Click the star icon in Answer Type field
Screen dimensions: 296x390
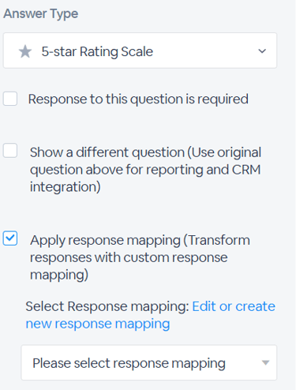[25, 51]
